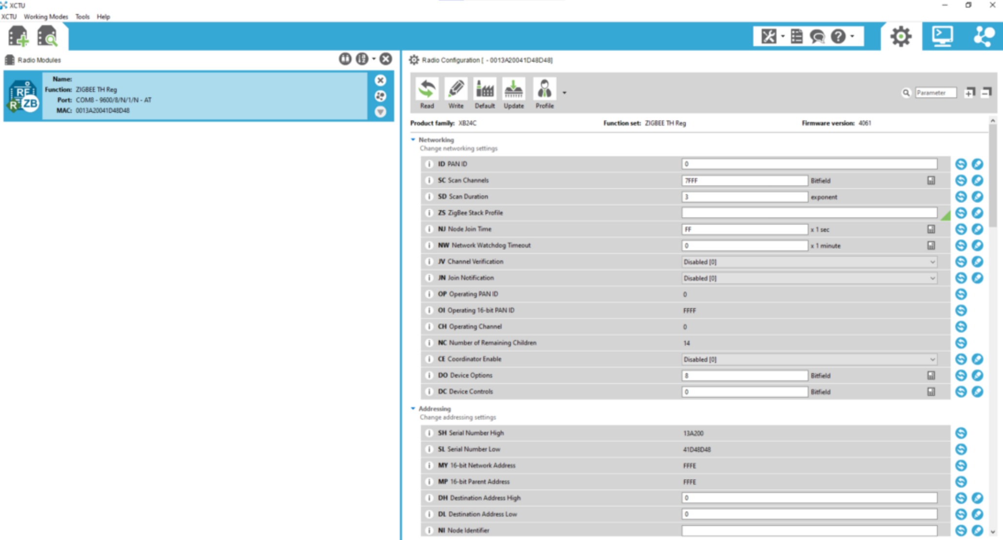Click the NI Node Identifier input field
Screen dimensions: 1003x540
[809, 530]
